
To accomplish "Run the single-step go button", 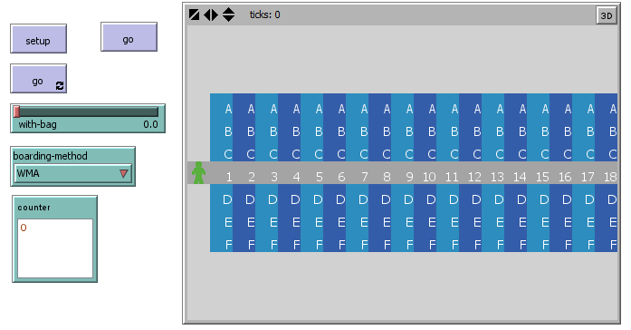I will 129,37.
